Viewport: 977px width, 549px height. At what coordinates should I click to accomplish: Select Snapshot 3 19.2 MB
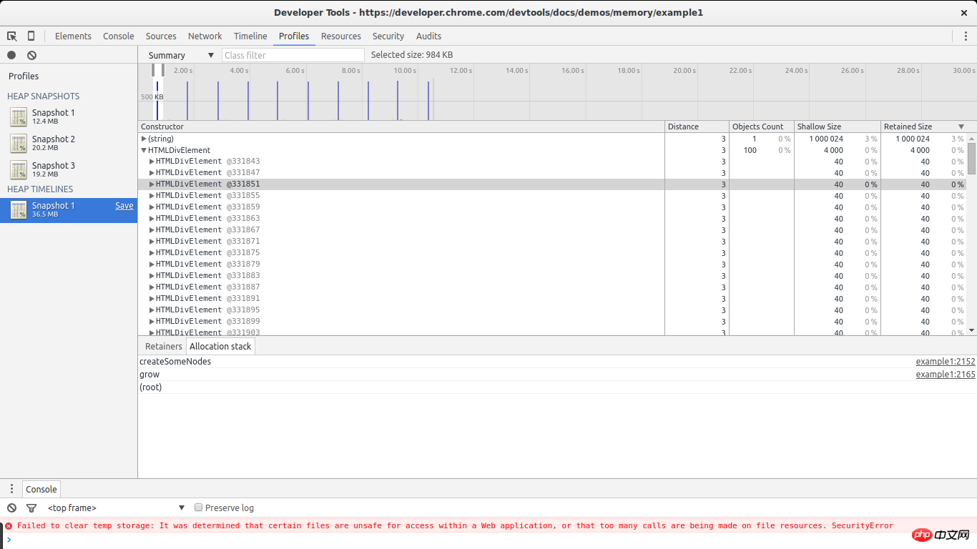click(69, 169)
